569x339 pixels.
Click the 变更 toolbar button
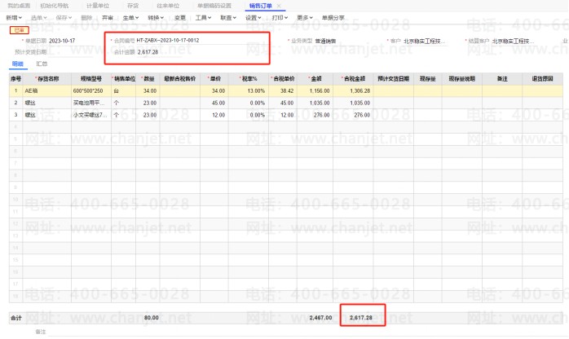[x=180, y=17]
